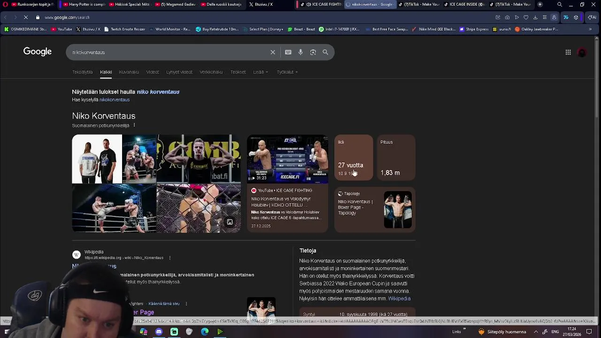The width and height of the screenshot is (601, 338).
Task: Open browser downloads icon
Action: 535,17
